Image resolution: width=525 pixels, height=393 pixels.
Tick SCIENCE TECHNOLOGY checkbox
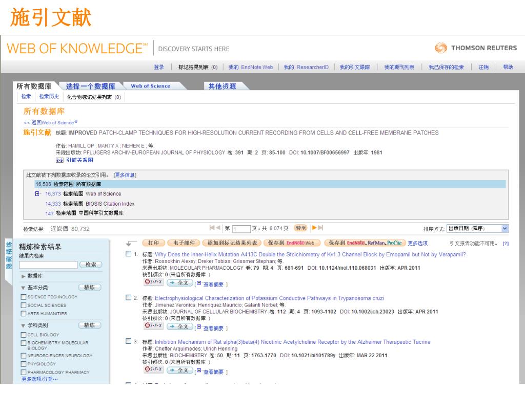(x=24, y=297)
